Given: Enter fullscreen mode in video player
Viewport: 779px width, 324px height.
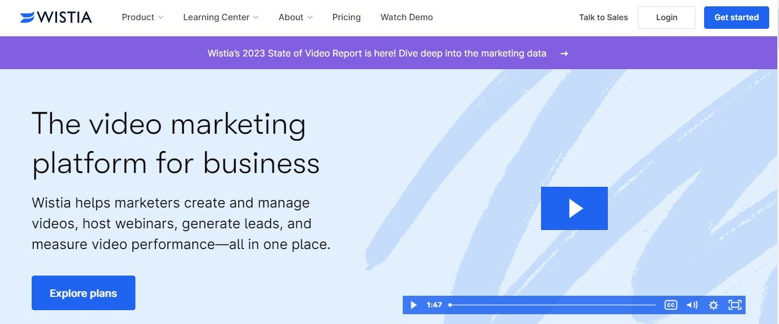Looking at the screenshot, I should pos(735,305).
